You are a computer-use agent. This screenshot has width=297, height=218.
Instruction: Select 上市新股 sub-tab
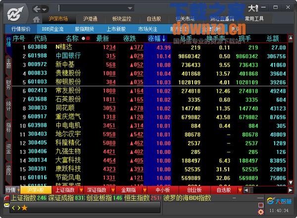pos(116,29)
